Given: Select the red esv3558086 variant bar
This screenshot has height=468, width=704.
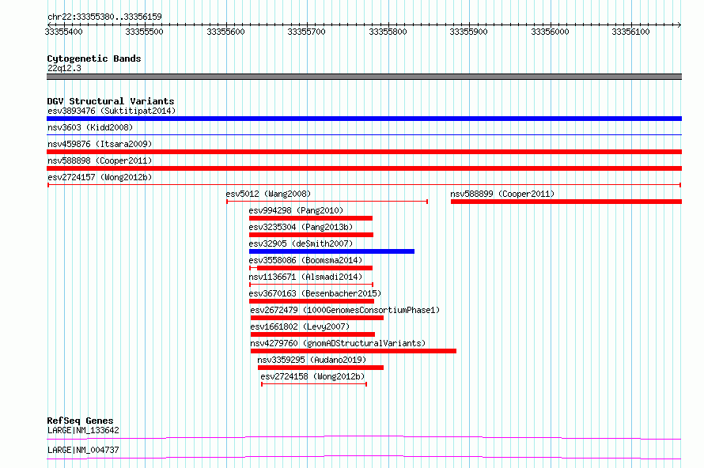Looking at the screenshot, I should tap(311, 268).
